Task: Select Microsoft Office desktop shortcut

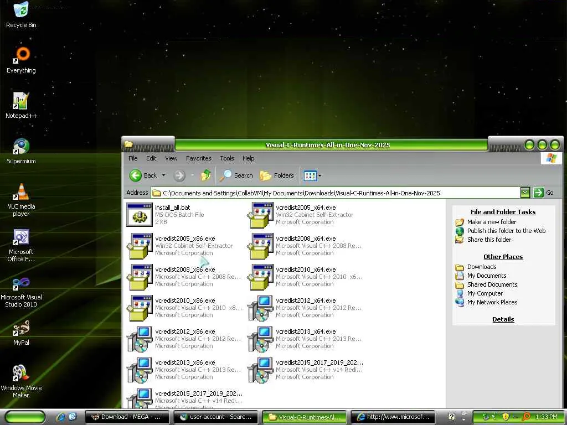Action: pyautogui.click(x=21, y=245)
